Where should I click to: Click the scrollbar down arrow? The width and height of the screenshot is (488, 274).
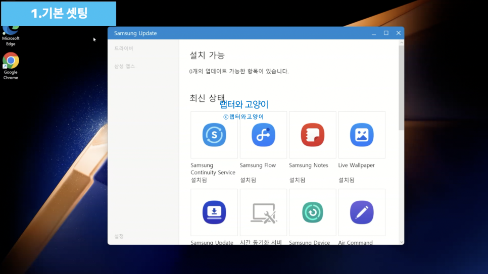pos(402,242)
